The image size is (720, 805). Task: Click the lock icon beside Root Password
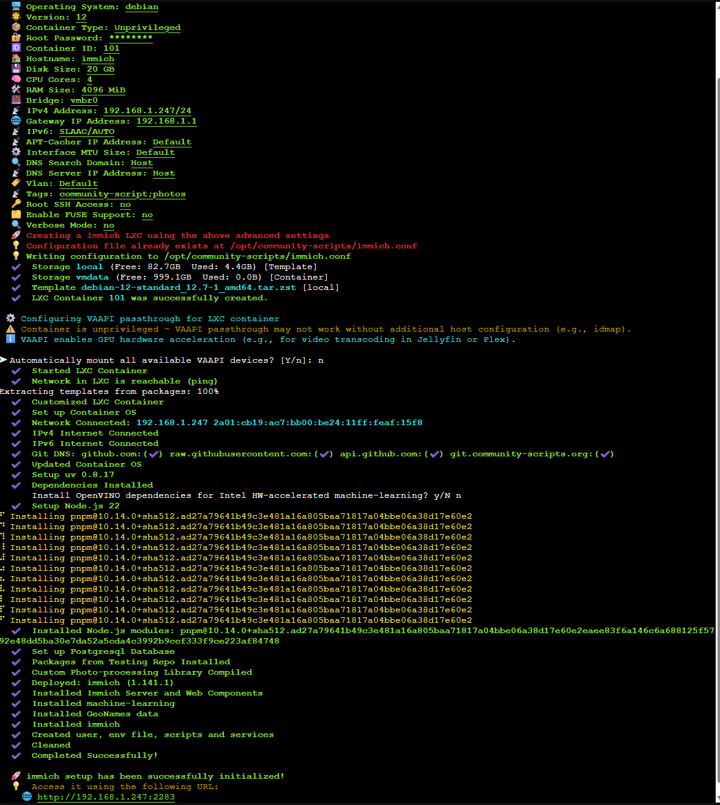tap(16, 37)
